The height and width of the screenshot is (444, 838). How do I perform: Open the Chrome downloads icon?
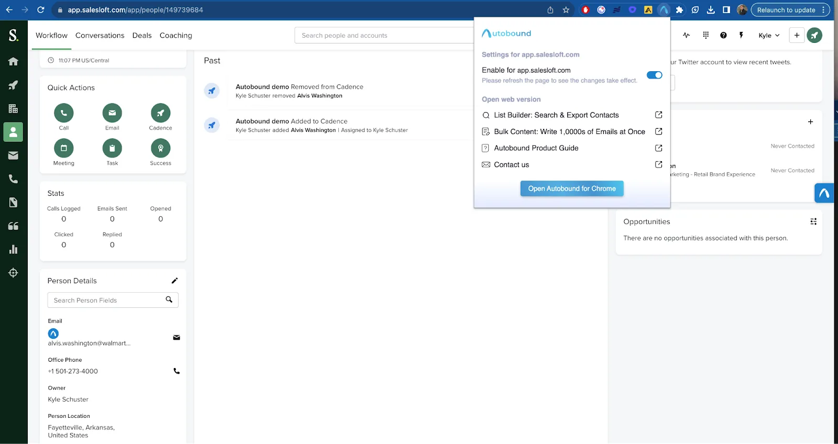pos(711,10)
